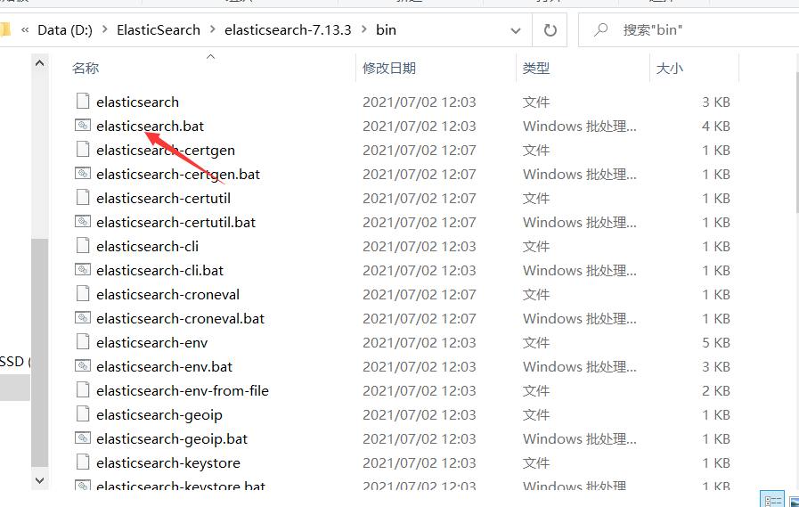Open the address bar history dropdown
The image size is (799, 507).
[516, 30]
